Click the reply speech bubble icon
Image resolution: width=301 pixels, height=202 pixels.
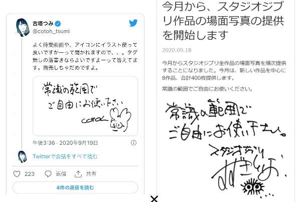tap(48, 174)
